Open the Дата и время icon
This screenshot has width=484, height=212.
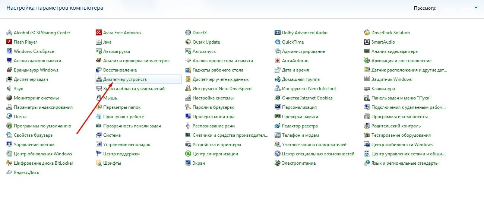(278, 70)
